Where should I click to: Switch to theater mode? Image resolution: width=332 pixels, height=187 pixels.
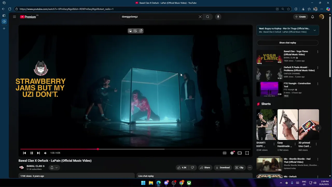point(240,153)
